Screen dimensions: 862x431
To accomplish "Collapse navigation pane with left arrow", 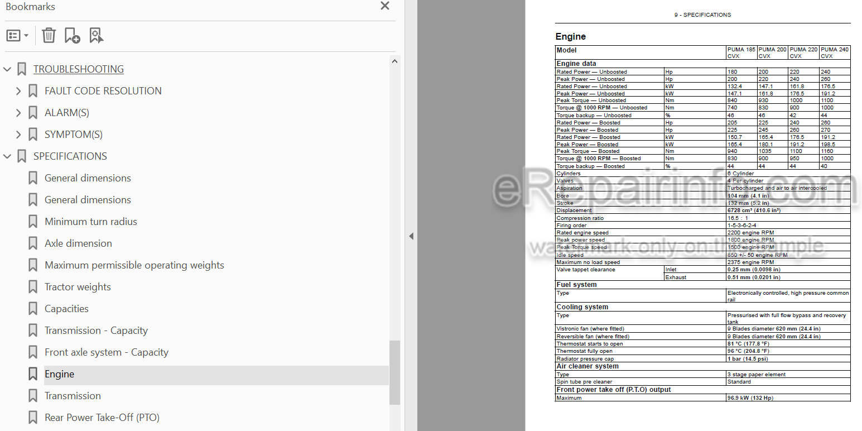I will pos(411,236).
